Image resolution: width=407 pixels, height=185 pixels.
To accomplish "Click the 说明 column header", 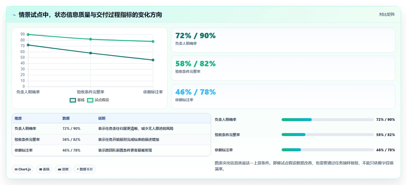I will (102, 118).
